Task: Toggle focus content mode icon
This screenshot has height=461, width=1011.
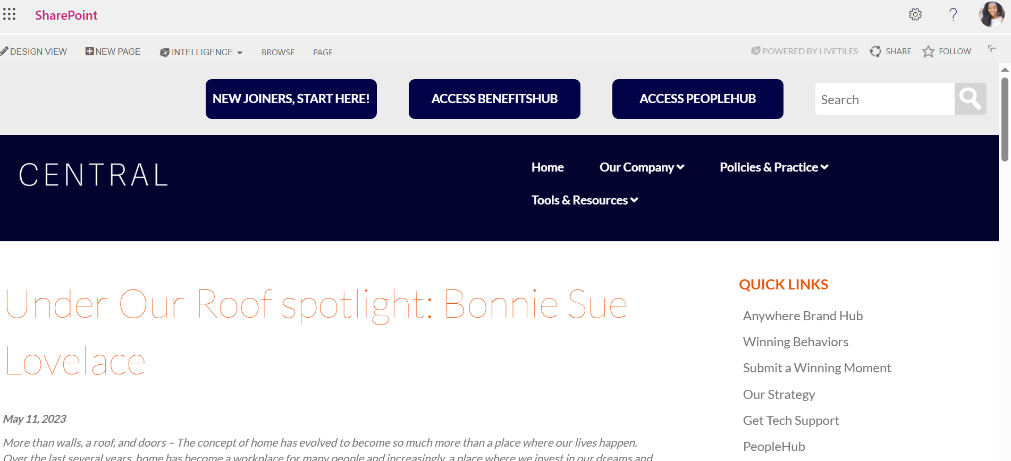Action: [991, 49]
